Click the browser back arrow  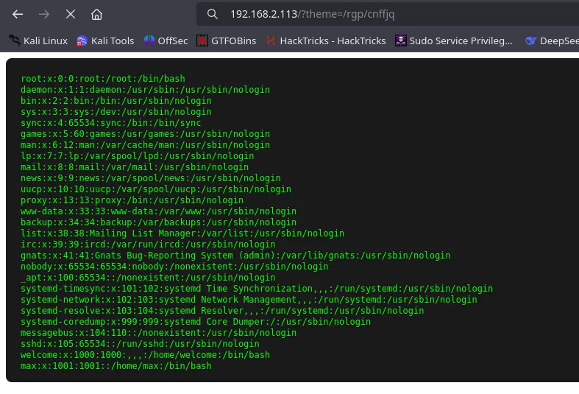pyautogui.click(x=18, y=14)
